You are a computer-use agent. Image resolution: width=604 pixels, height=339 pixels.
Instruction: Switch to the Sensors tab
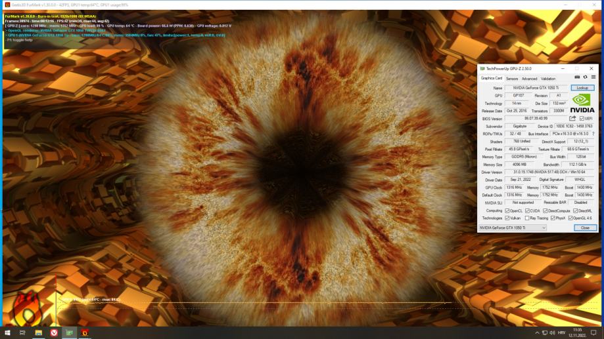pyautogui.click(x=512, y=79)
